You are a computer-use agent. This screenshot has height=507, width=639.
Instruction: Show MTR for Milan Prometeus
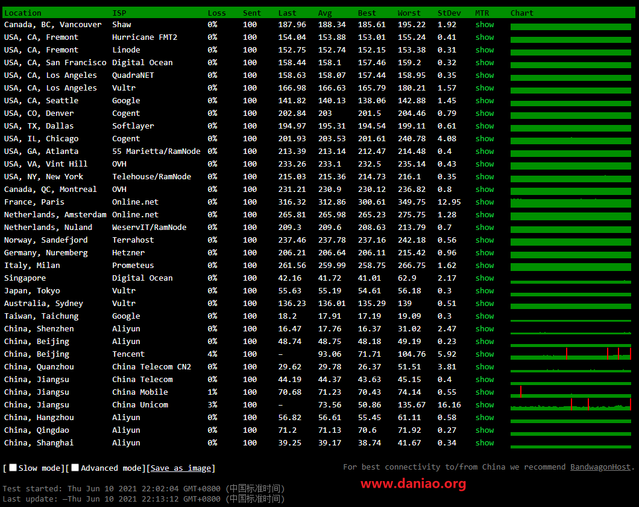coord(485,265)
